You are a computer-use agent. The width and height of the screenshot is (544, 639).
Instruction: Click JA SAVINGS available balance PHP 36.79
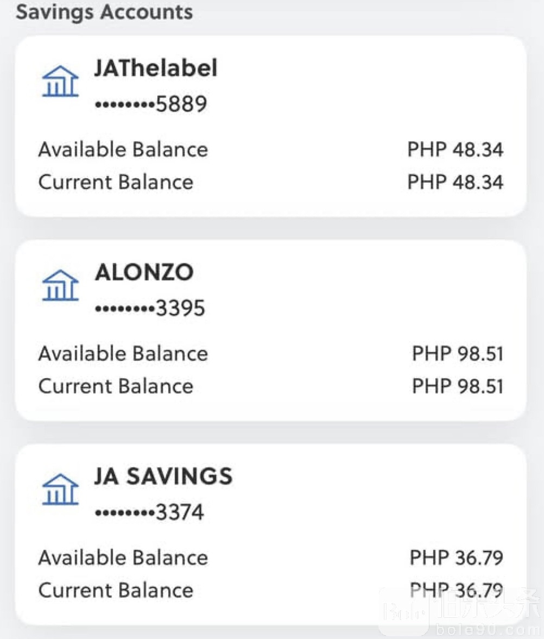[456, 558]
